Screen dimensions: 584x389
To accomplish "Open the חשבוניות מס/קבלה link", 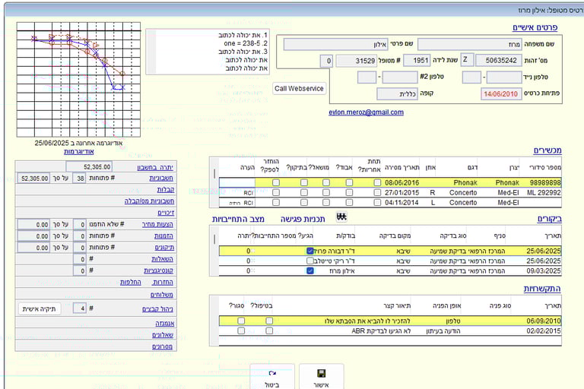I will (x=149, y=201).
